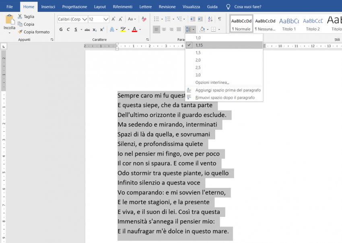This screenshot has width=342, height=243.
Task: Choose Rimuovi spazio dopo il paragrafo
Action: click(x=224, y=97)
